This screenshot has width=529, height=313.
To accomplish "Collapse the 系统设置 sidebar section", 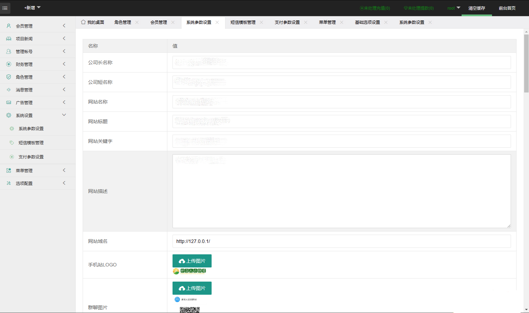I will click(x=64, y=115).
